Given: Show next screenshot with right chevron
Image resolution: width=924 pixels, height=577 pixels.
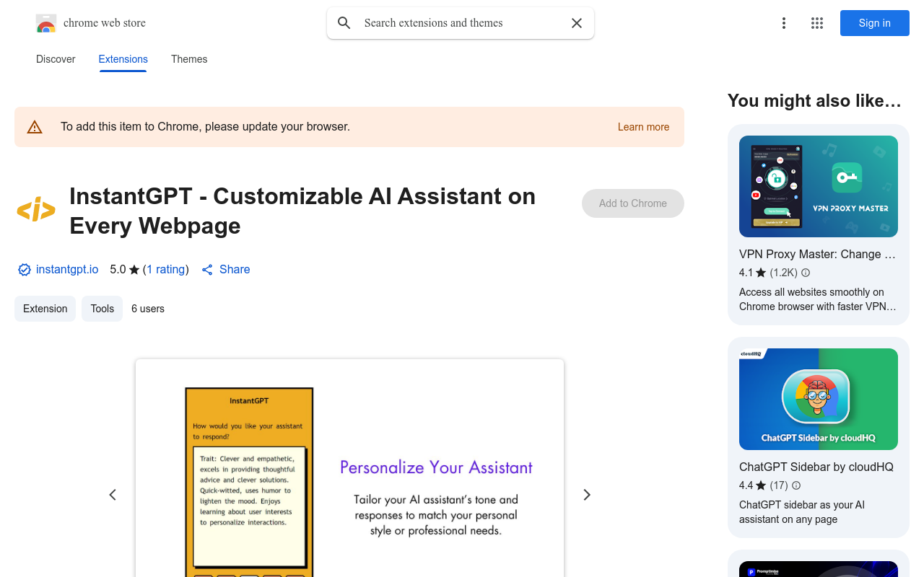Looking at the screenshot, I should click(587, 495).
